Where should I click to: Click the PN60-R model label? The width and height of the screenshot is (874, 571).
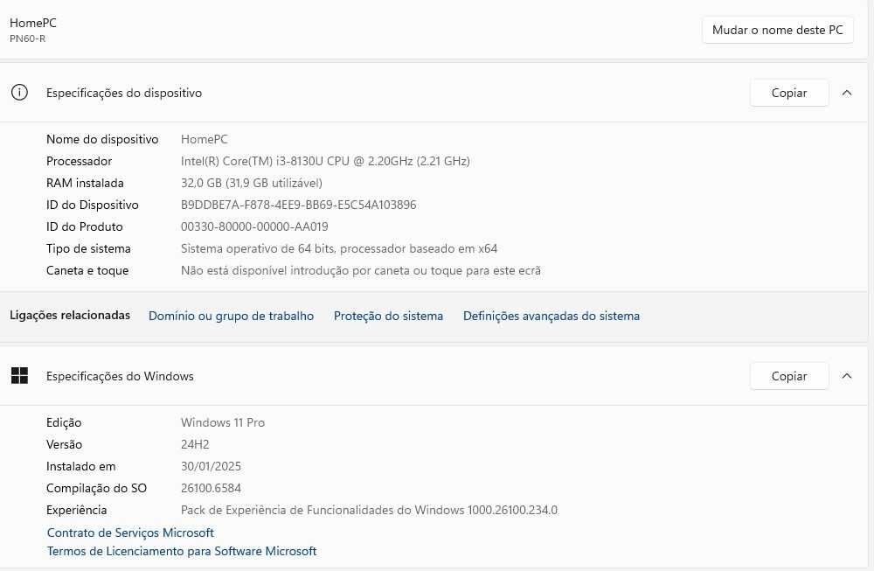pos(27,38)
